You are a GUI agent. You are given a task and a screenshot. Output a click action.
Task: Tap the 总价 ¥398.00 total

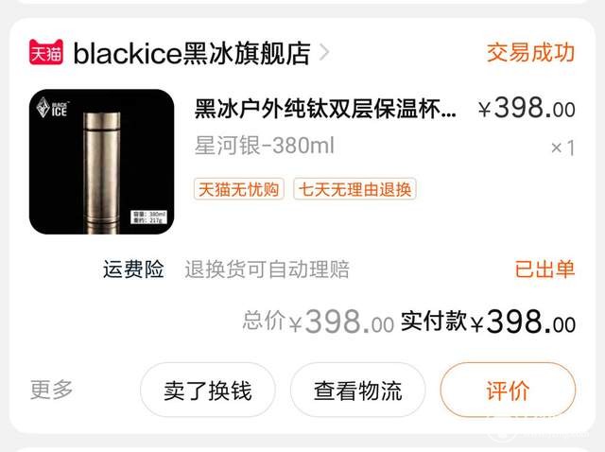coord(319,322)
